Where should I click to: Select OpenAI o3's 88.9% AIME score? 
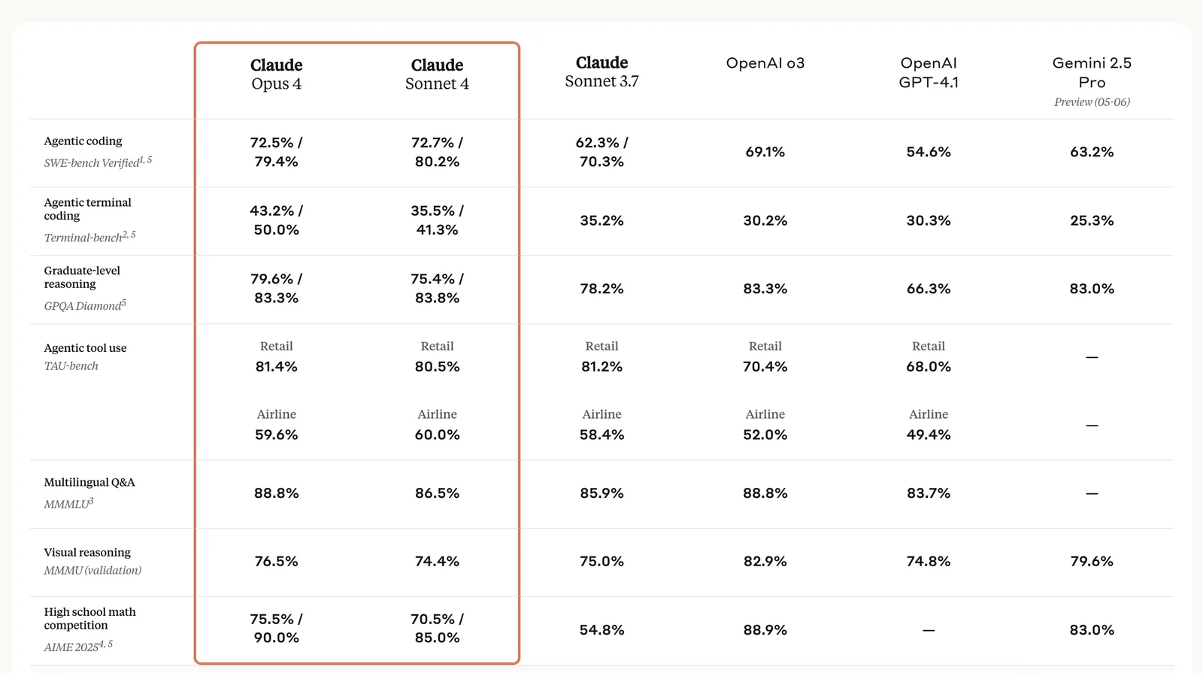coord(765,630)
